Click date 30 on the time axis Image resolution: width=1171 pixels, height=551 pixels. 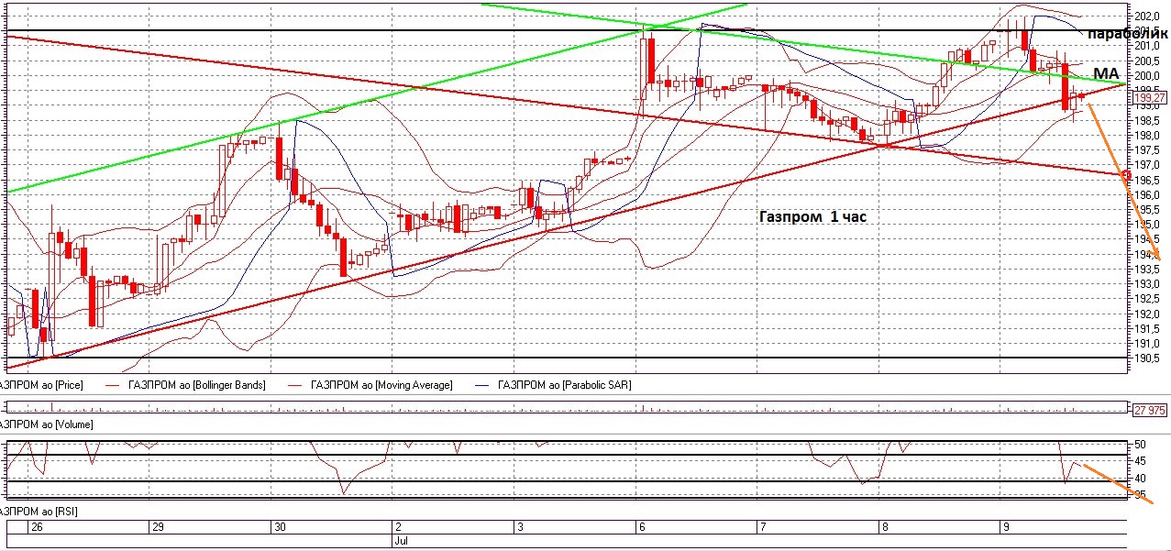click(x=281, y=528)
